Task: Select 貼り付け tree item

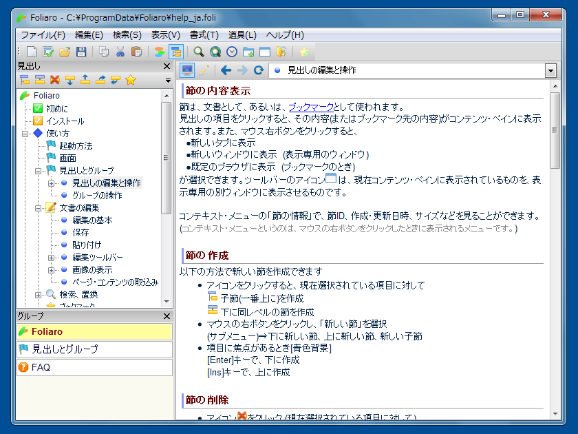Action: (87, 245)
